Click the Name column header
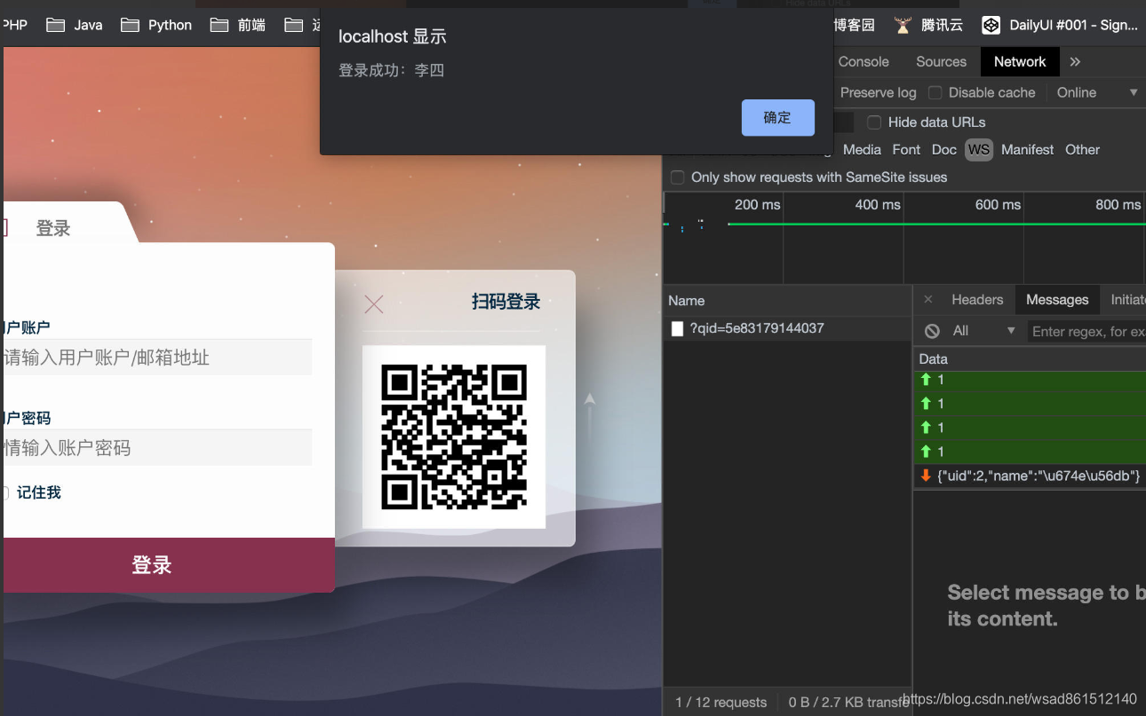The image size is (1146, 716). [787, 301]
